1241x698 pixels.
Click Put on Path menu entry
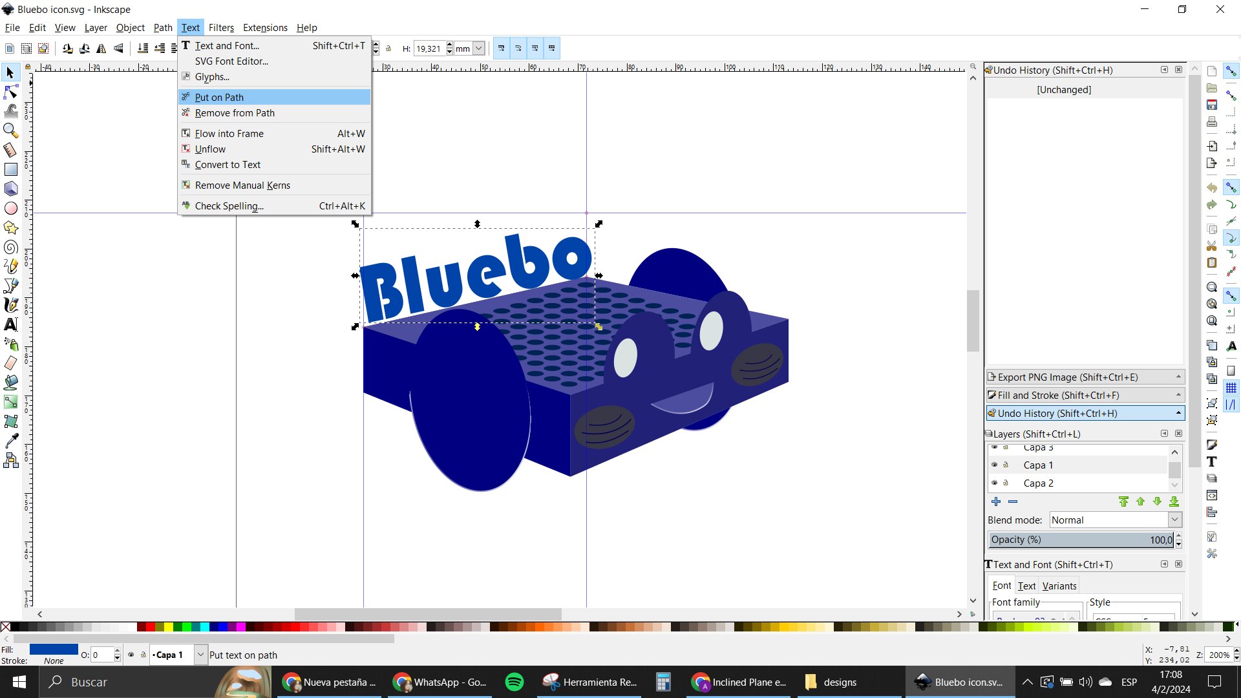219,97
